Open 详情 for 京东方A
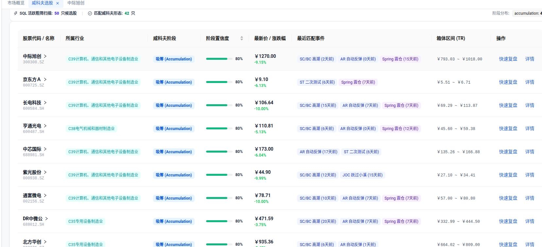542x247 pixels. [530, 82]
